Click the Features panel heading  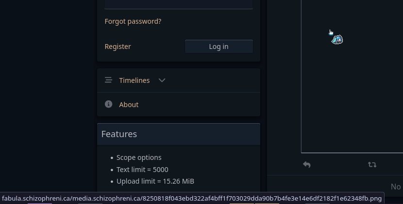click(x=119, y=134)
